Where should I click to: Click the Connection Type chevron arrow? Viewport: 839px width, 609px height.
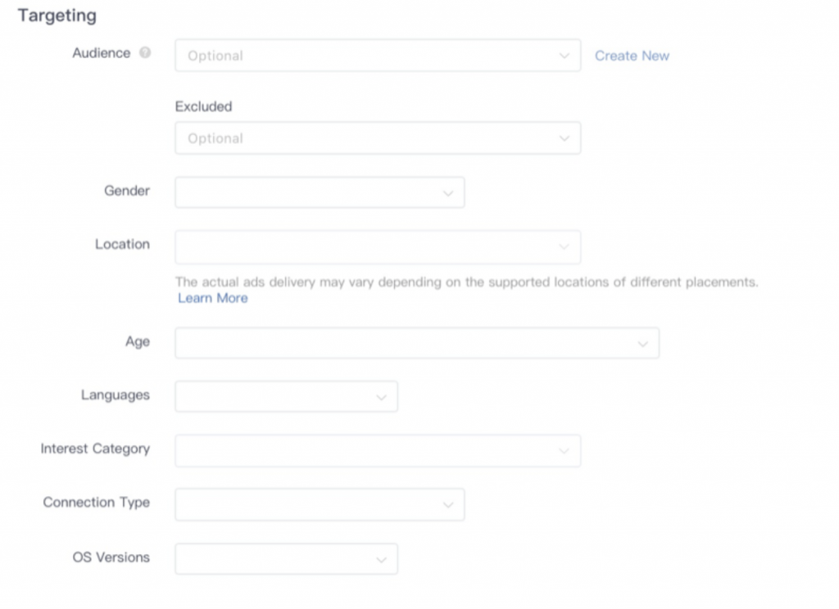coord(448,505)
